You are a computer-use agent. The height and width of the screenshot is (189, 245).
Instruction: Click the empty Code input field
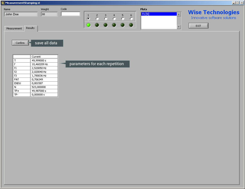click(x=70, y=14)
